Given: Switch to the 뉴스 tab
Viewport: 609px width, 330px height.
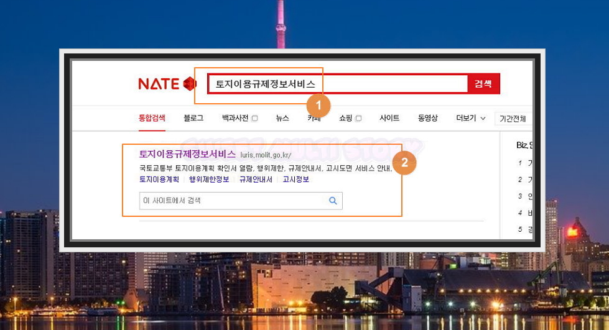Looking at the screenshot, I should click(282, 118).
